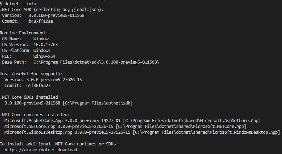Click the 'Host (useful for support):' heading
282x154 pixels.
(31, 74)
